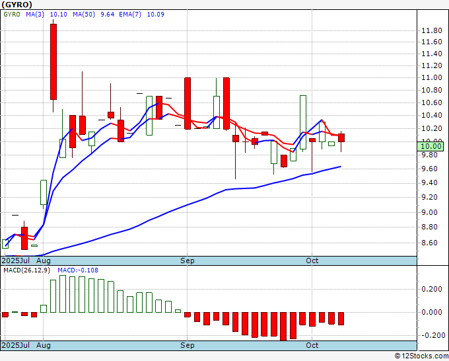The width and height of the screenshot is (449, 361).
Task: Click the (GYRO) chart title
Action: (17, 5)
